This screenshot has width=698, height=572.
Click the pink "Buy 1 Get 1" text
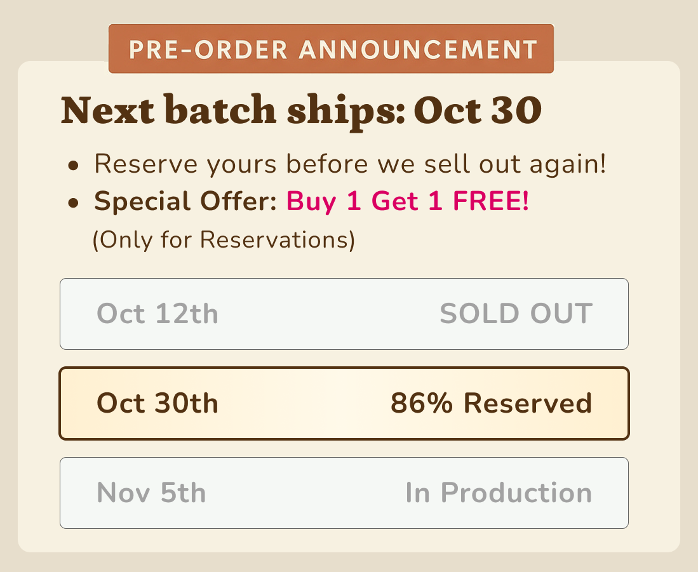coord(365,202)
